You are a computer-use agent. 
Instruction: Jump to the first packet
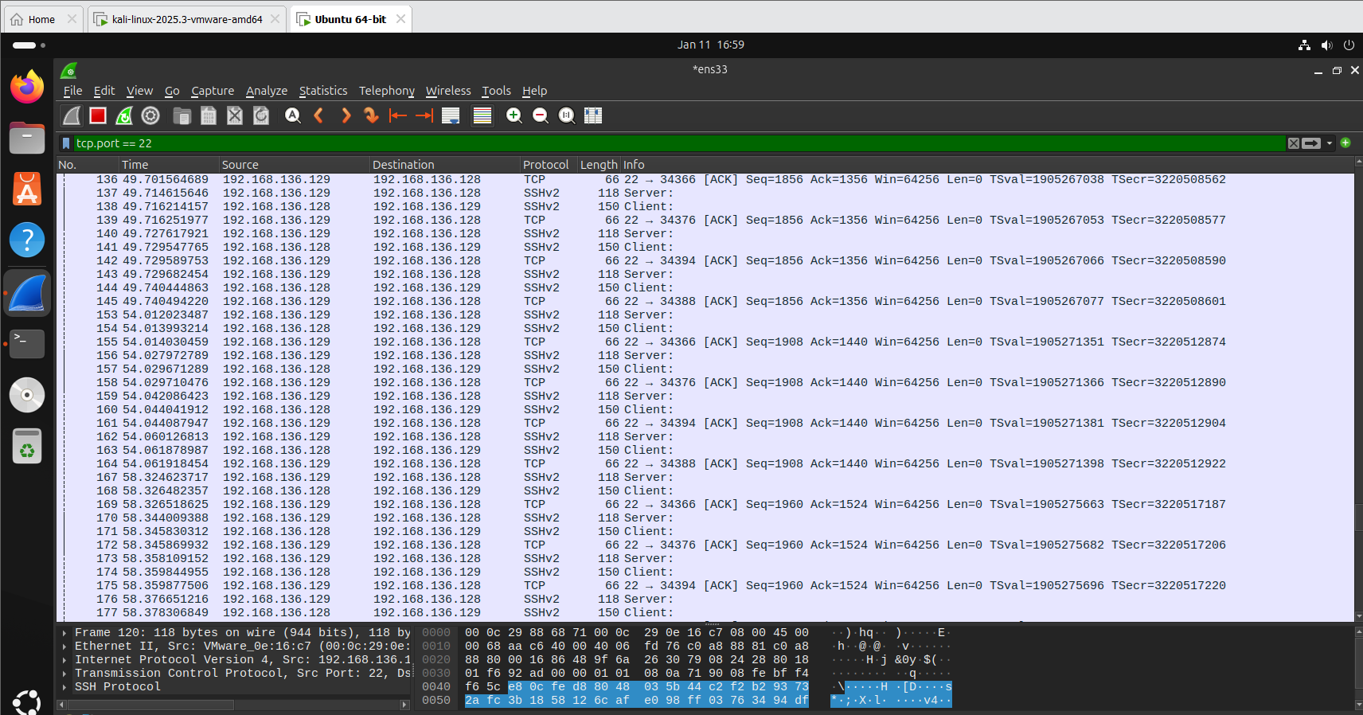pos(398,116)
